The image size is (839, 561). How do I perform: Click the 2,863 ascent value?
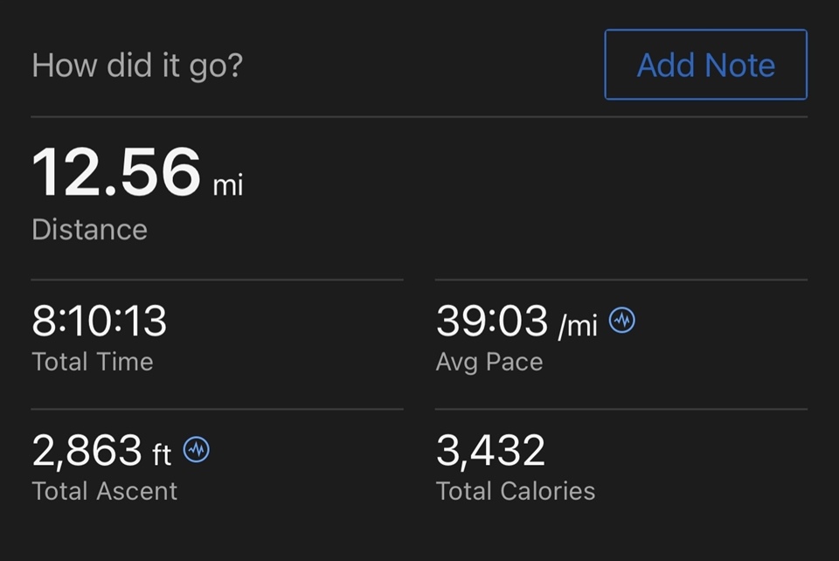click(x=87, y=451)
